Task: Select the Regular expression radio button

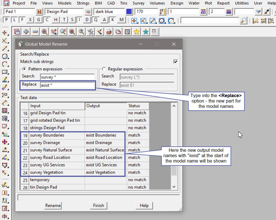Action: 104,69
